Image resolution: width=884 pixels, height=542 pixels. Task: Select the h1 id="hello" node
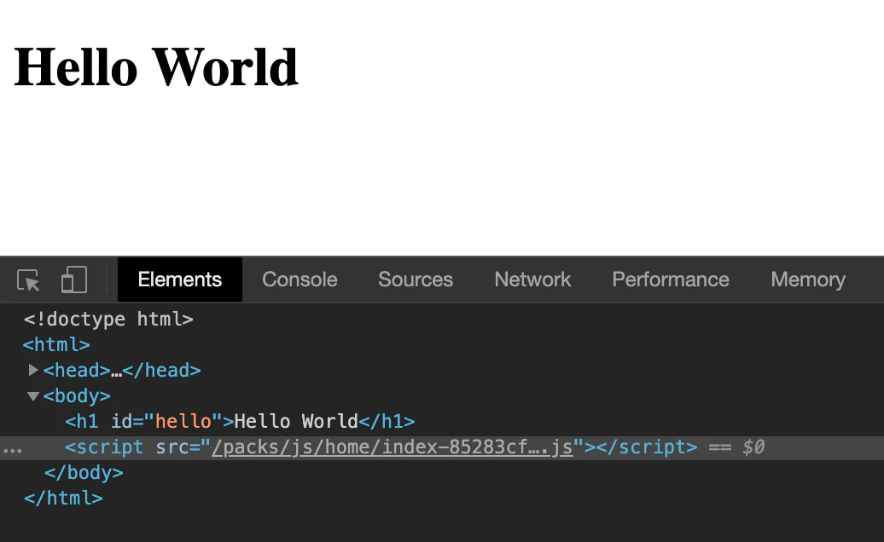pos(240,422)
